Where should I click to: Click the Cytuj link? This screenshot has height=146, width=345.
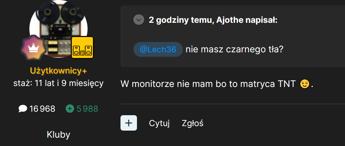(159, 123)
